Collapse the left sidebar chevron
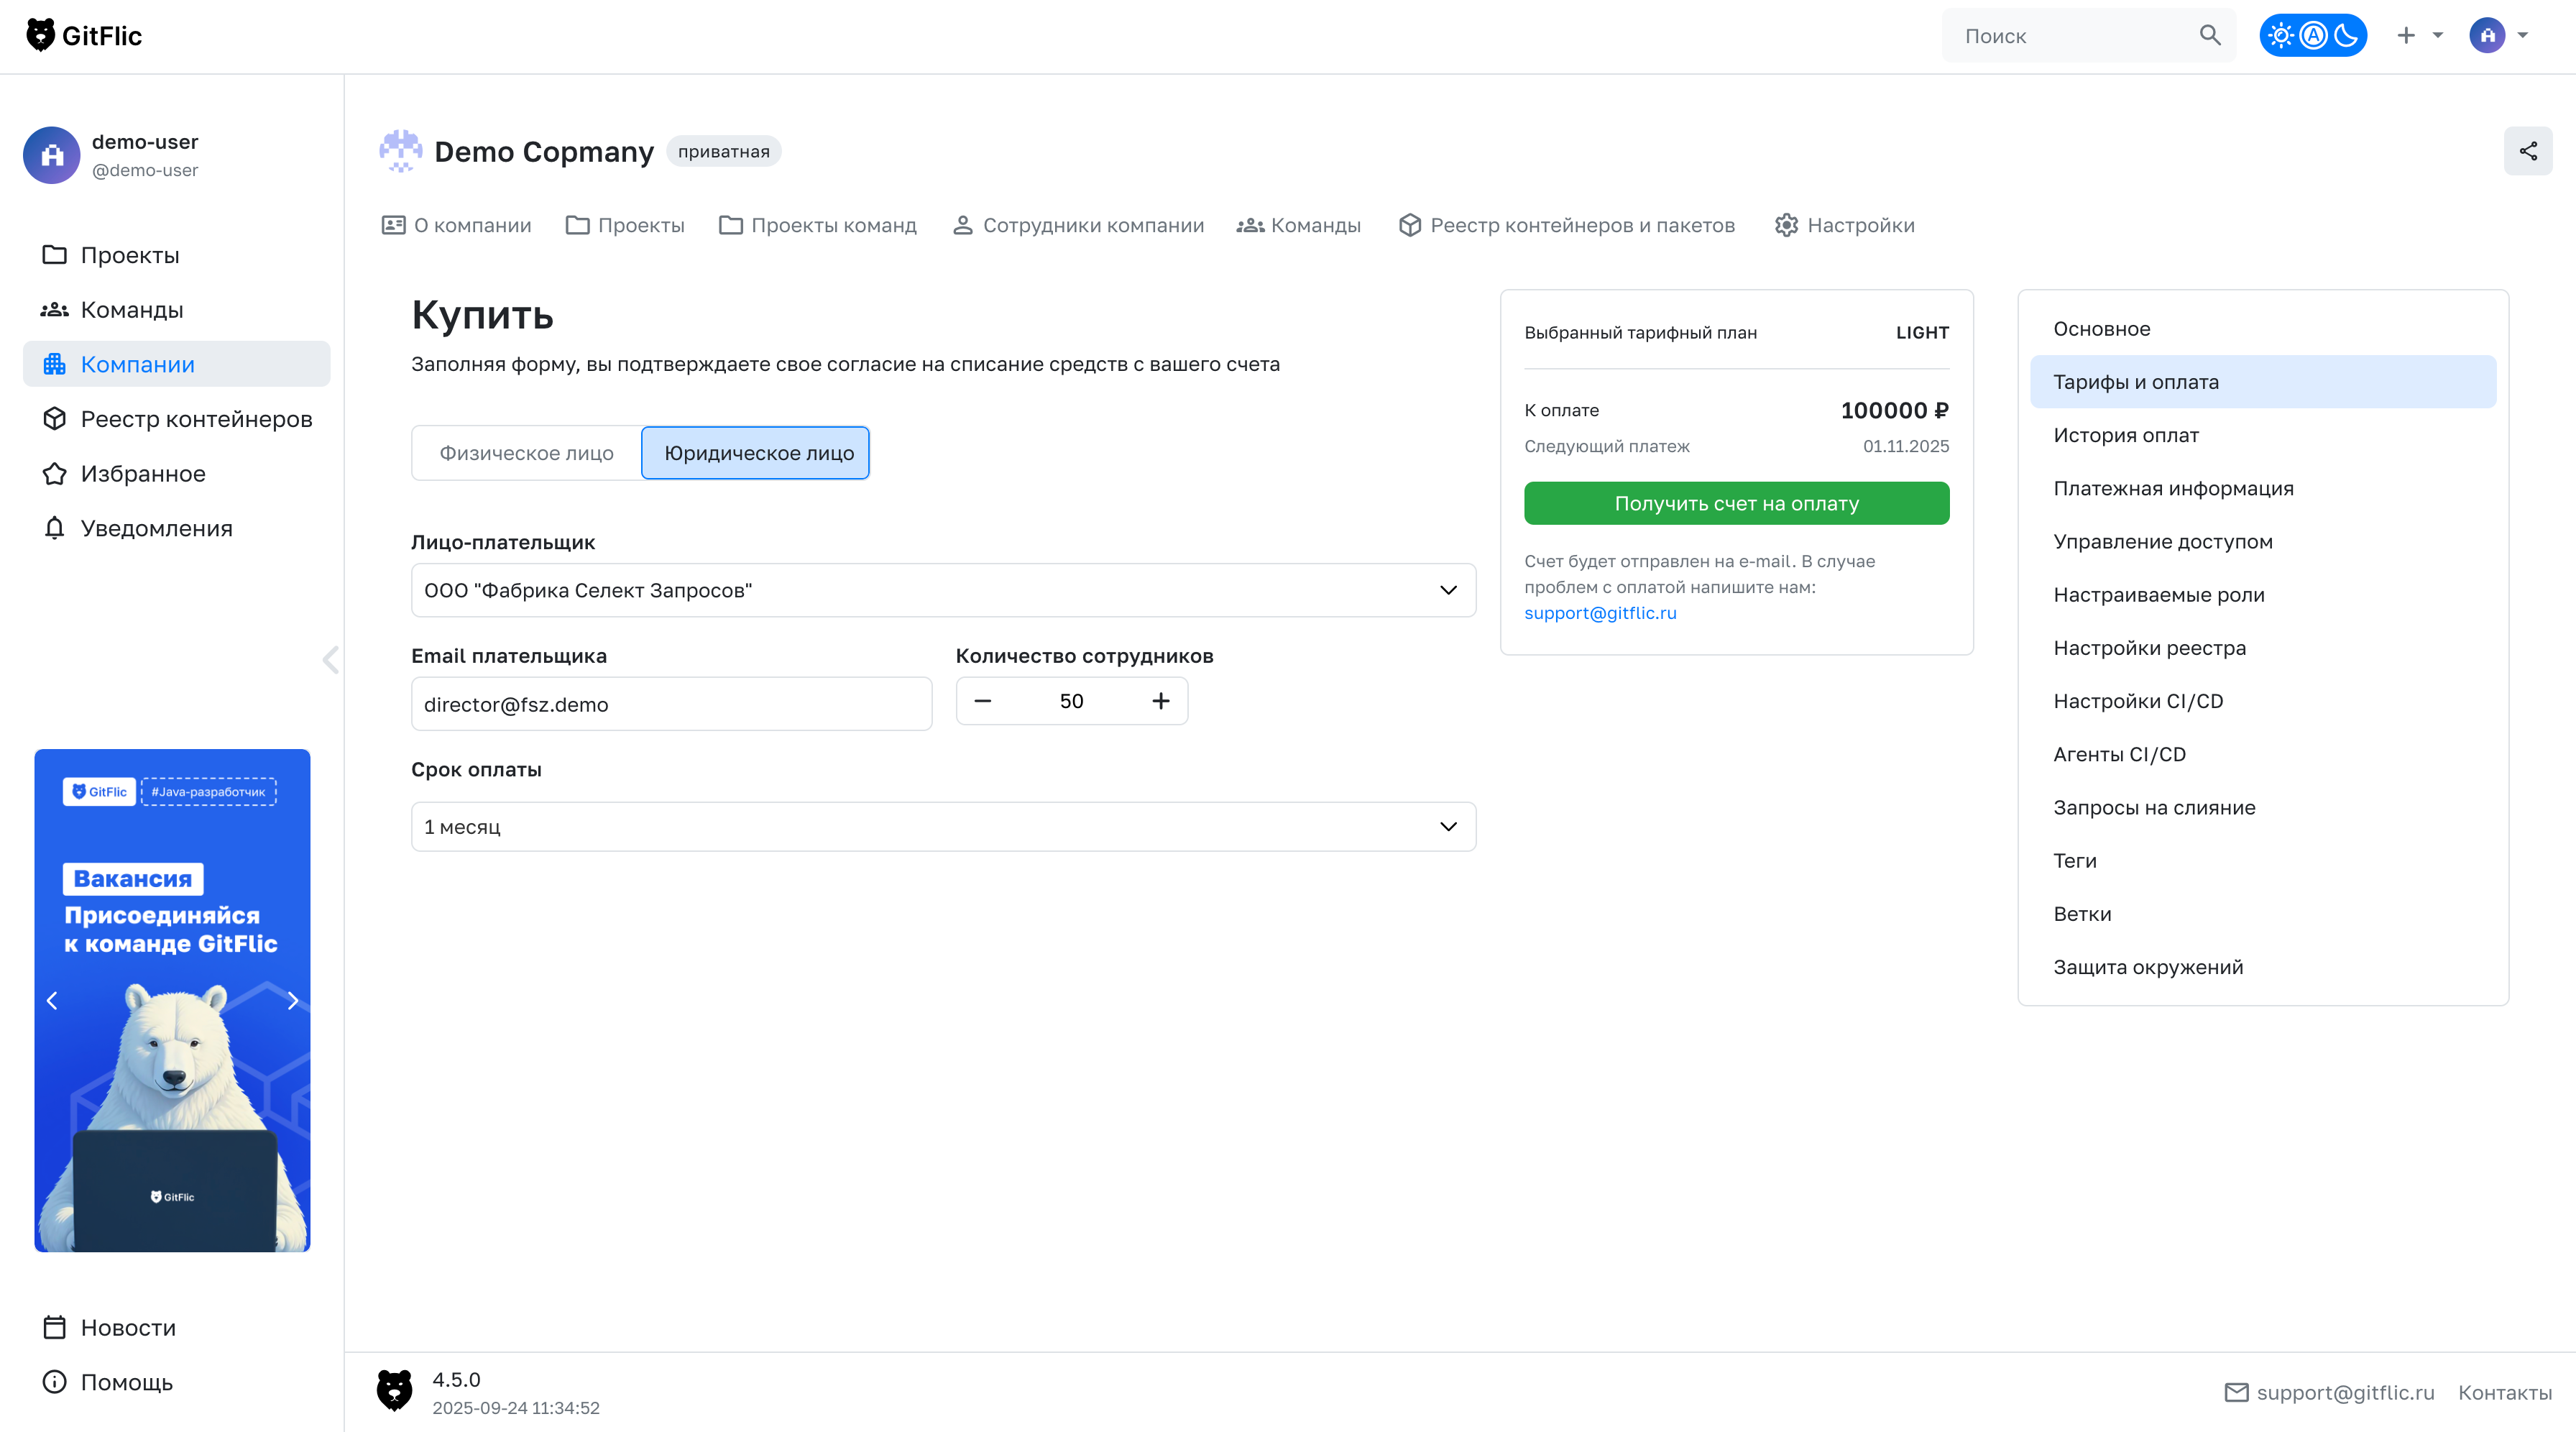This screenshot has height=1432, width=2576. tap(331, 660)
